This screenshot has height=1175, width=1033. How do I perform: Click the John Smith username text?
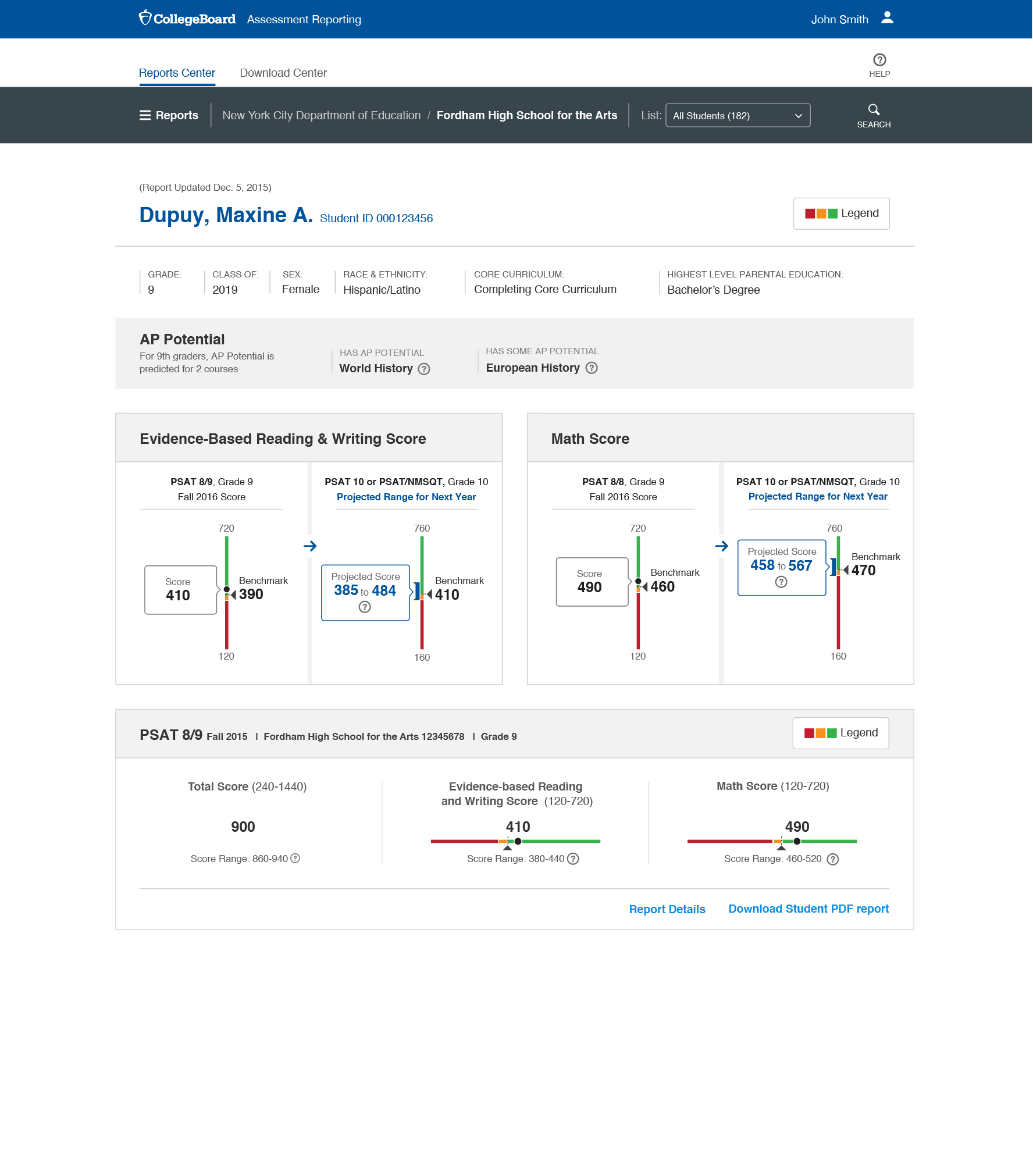pyautogui.click(x=839, y=19)
